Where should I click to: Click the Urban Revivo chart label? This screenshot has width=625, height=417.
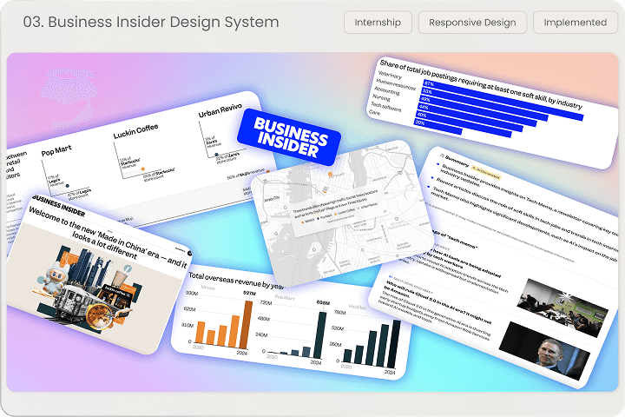220,109
